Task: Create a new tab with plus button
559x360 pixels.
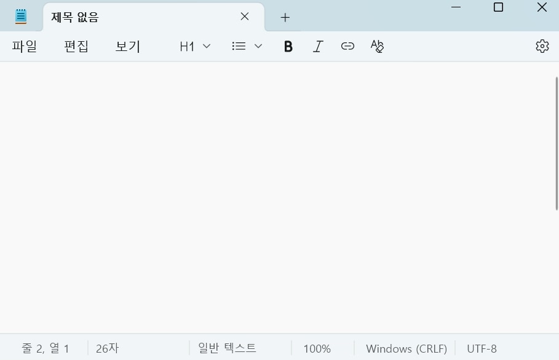Action: click(285, 17)
